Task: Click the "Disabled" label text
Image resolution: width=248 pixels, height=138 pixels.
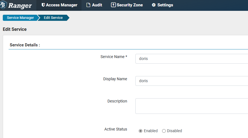Action: pyautogui.click(x=174, y=131)
